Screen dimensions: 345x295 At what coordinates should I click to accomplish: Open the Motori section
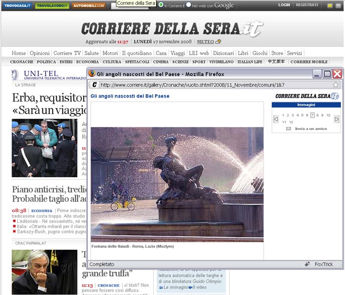(110, 53)
